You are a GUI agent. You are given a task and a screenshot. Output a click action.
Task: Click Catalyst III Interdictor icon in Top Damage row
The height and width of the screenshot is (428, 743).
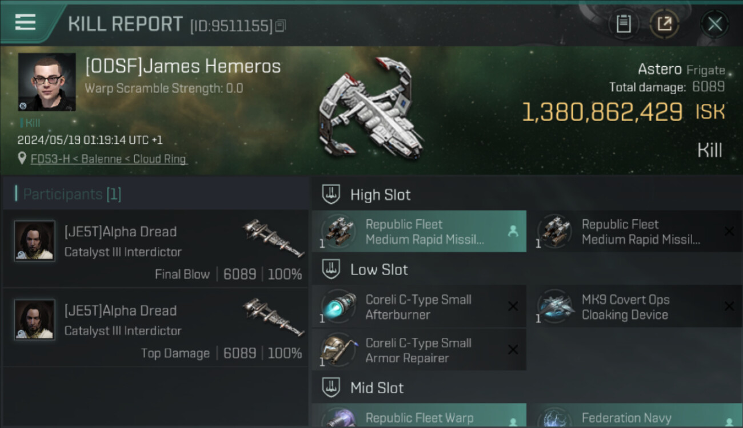[272, 316]
